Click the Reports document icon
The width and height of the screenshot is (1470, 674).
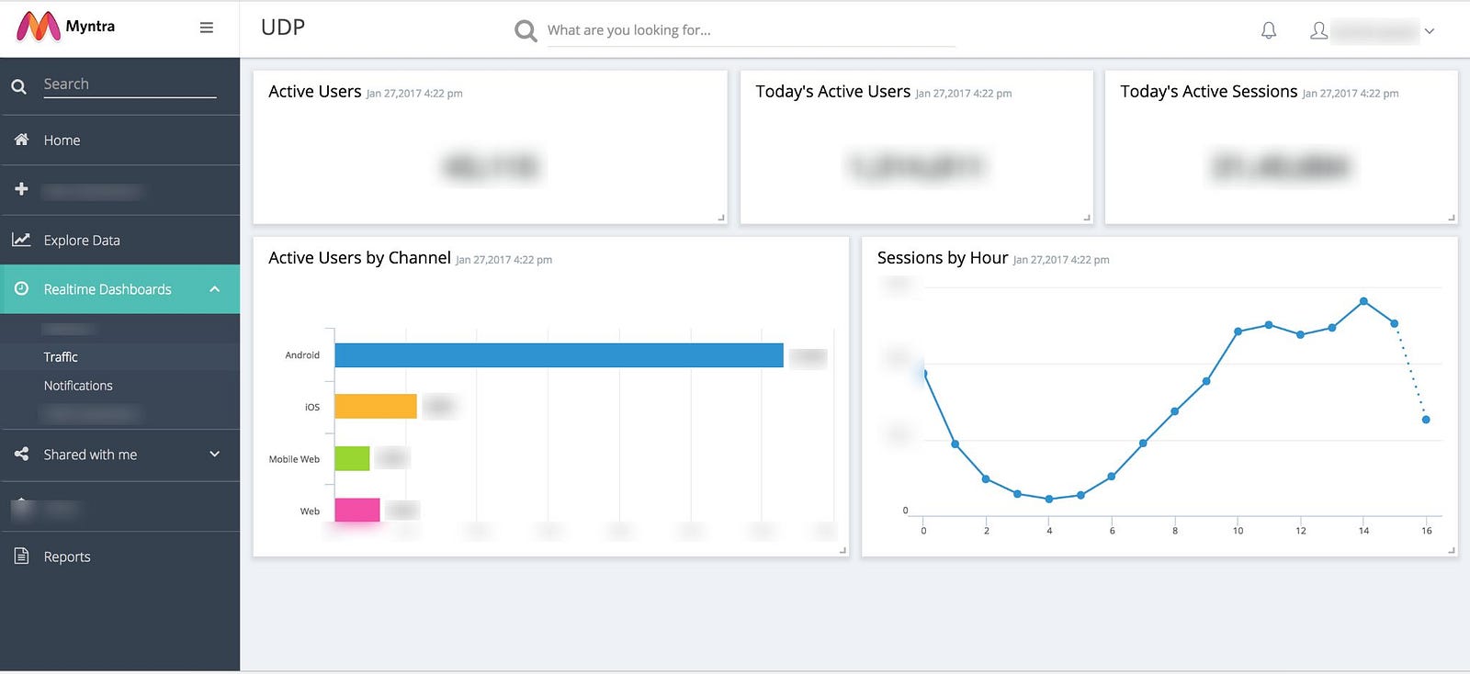click(x=21, y=556)
